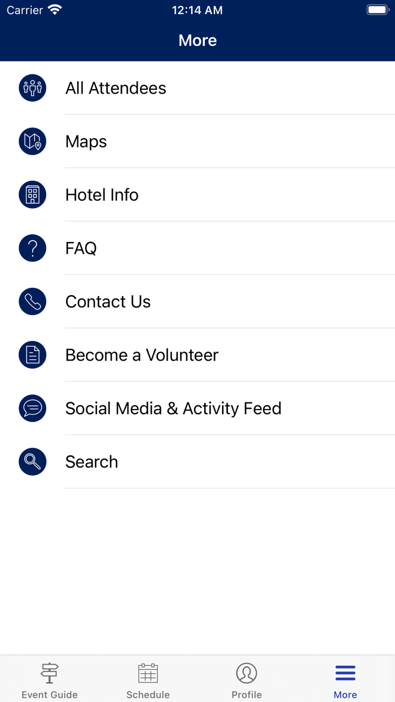
Task: Tap the All Attendees people icon
Action: pos(33,88)
